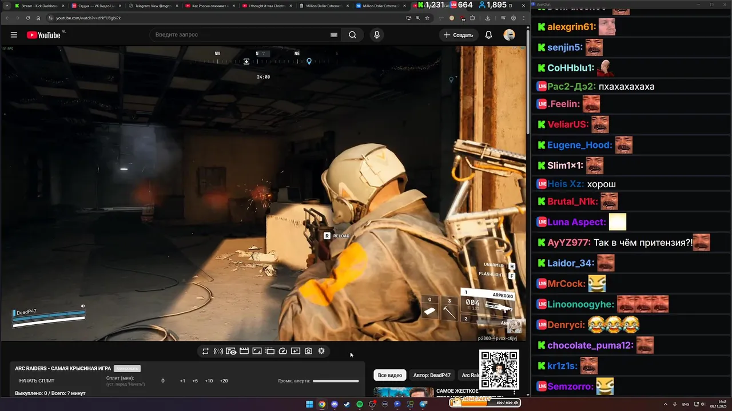This screenshot has width=732, height=411.
Task: Add +5 minutes to split
Action: (195, 381)
